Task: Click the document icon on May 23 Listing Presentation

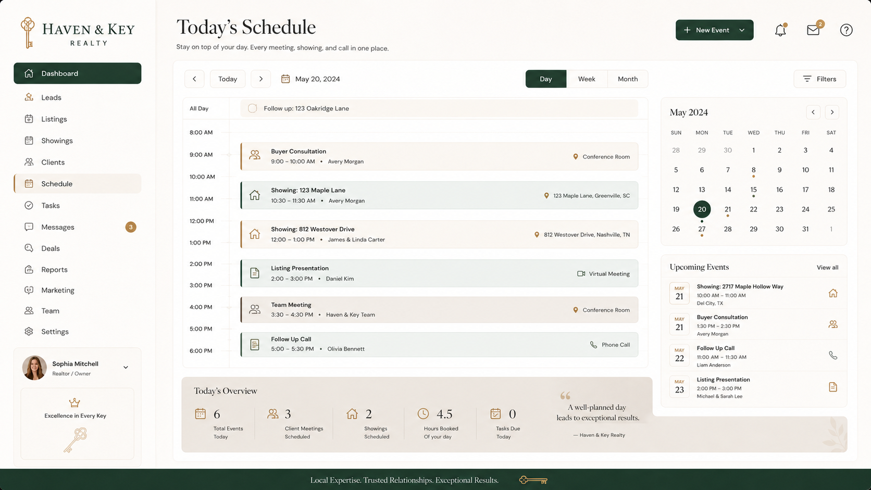Action: coord(833,387)
